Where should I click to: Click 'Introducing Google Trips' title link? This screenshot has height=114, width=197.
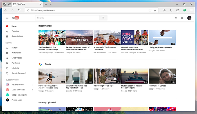click(104, 86)
